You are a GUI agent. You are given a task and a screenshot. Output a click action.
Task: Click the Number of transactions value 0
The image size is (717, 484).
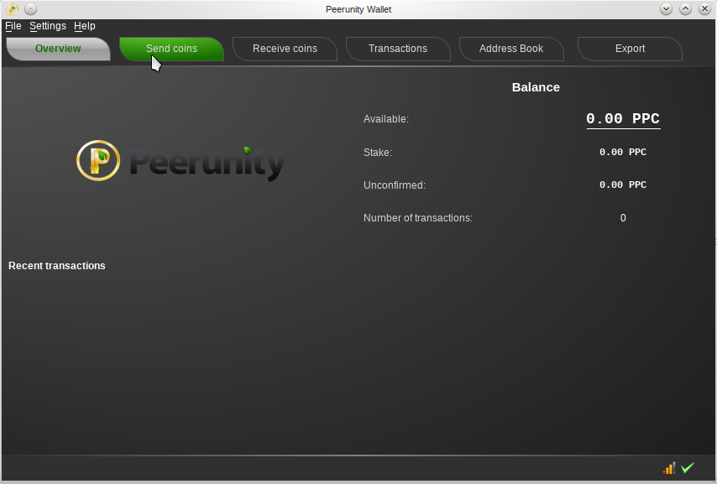623,218
